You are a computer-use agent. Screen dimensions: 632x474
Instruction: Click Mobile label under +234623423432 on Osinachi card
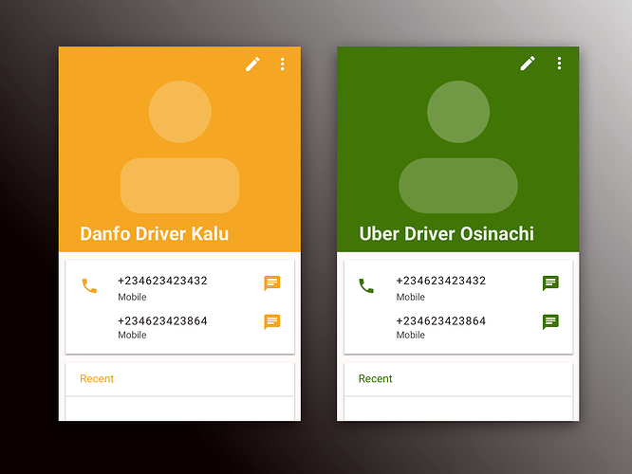click(x=411, y=297)
